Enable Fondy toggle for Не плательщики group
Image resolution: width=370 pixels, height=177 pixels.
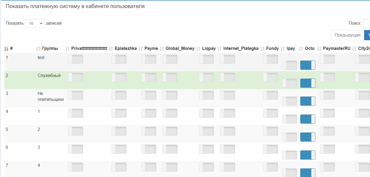[x=270, y=95]
